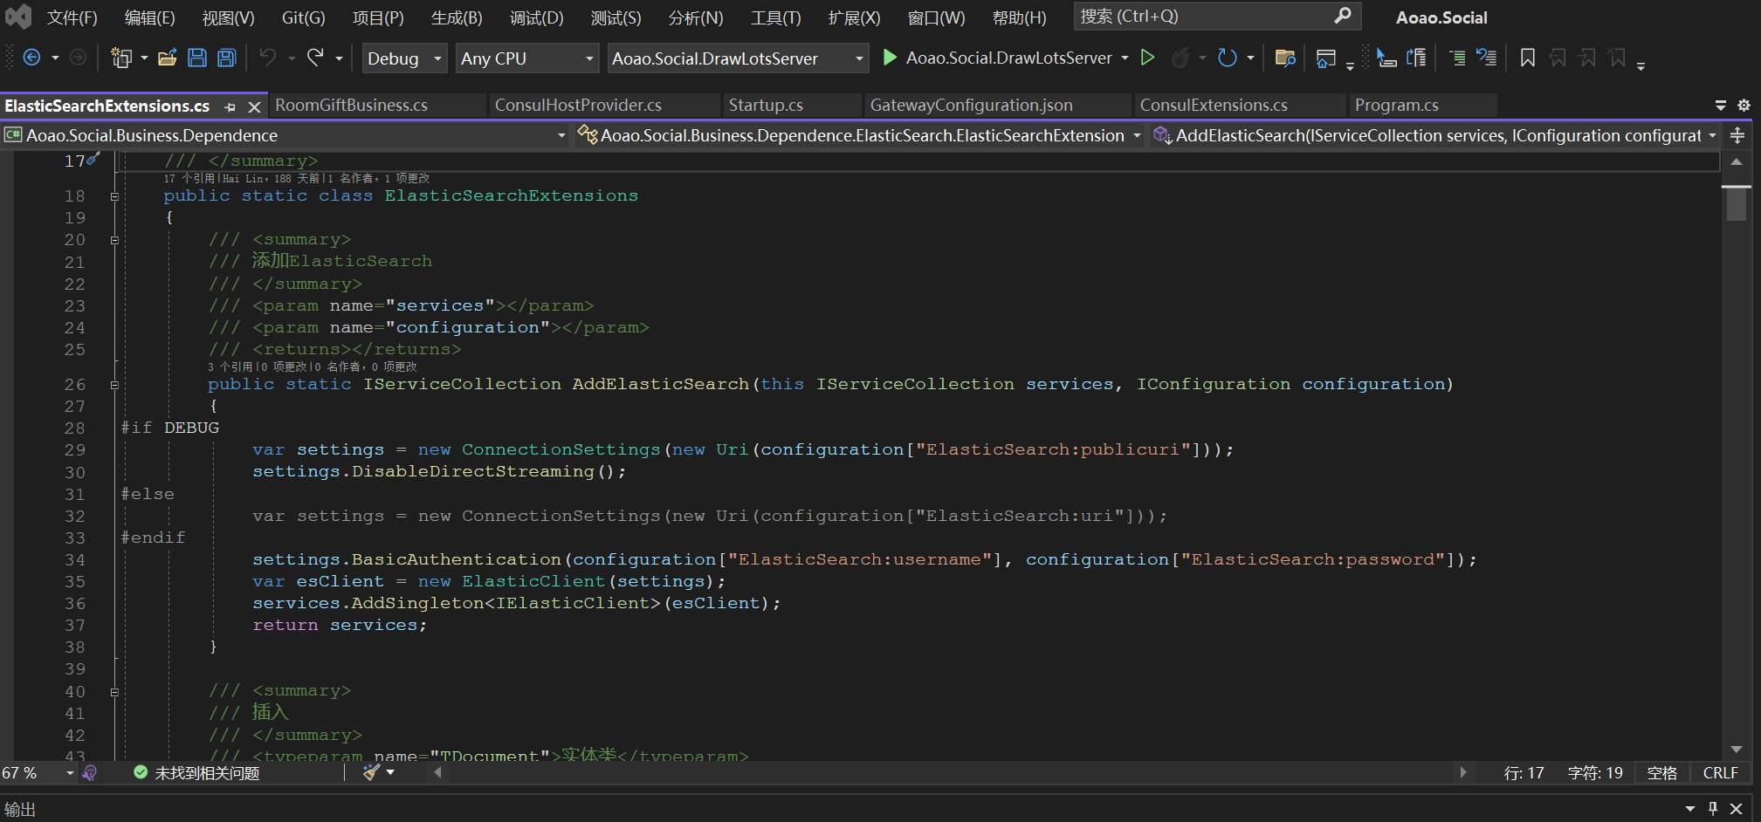Click the New Project toolbar icon

tap(121, 58)
